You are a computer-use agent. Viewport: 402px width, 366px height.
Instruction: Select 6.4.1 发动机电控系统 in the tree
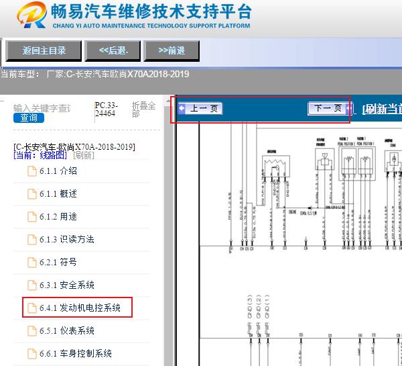click(80, 308)
